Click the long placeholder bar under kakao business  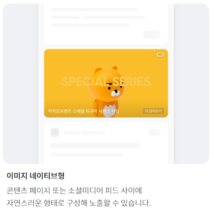[x=95, y=146]
